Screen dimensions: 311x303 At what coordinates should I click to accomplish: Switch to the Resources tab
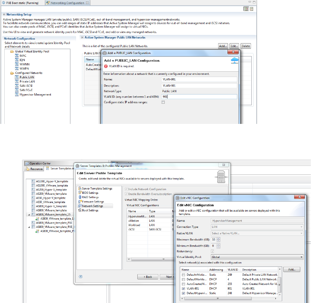(34, 169)
